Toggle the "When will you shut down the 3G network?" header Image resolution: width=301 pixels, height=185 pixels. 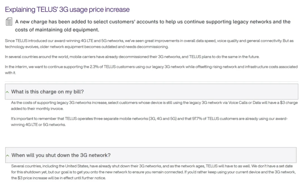151,155
